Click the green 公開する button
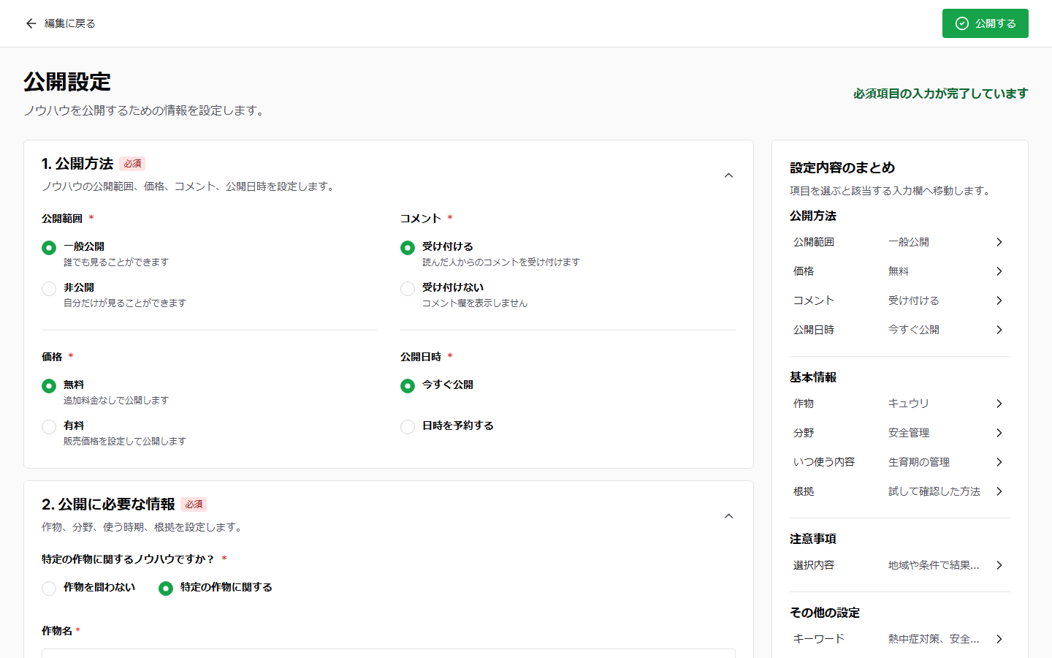1052x658 pixels. coord(985,23)
